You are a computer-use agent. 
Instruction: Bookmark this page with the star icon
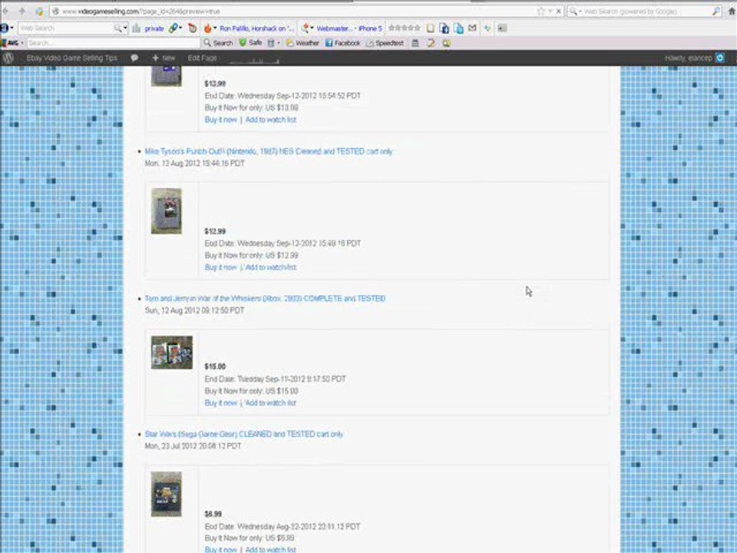(x=541, y=11)
